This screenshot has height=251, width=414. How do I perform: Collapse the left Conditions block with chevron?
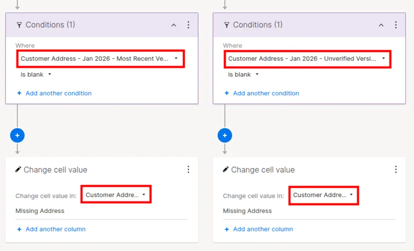pos(173,25)
